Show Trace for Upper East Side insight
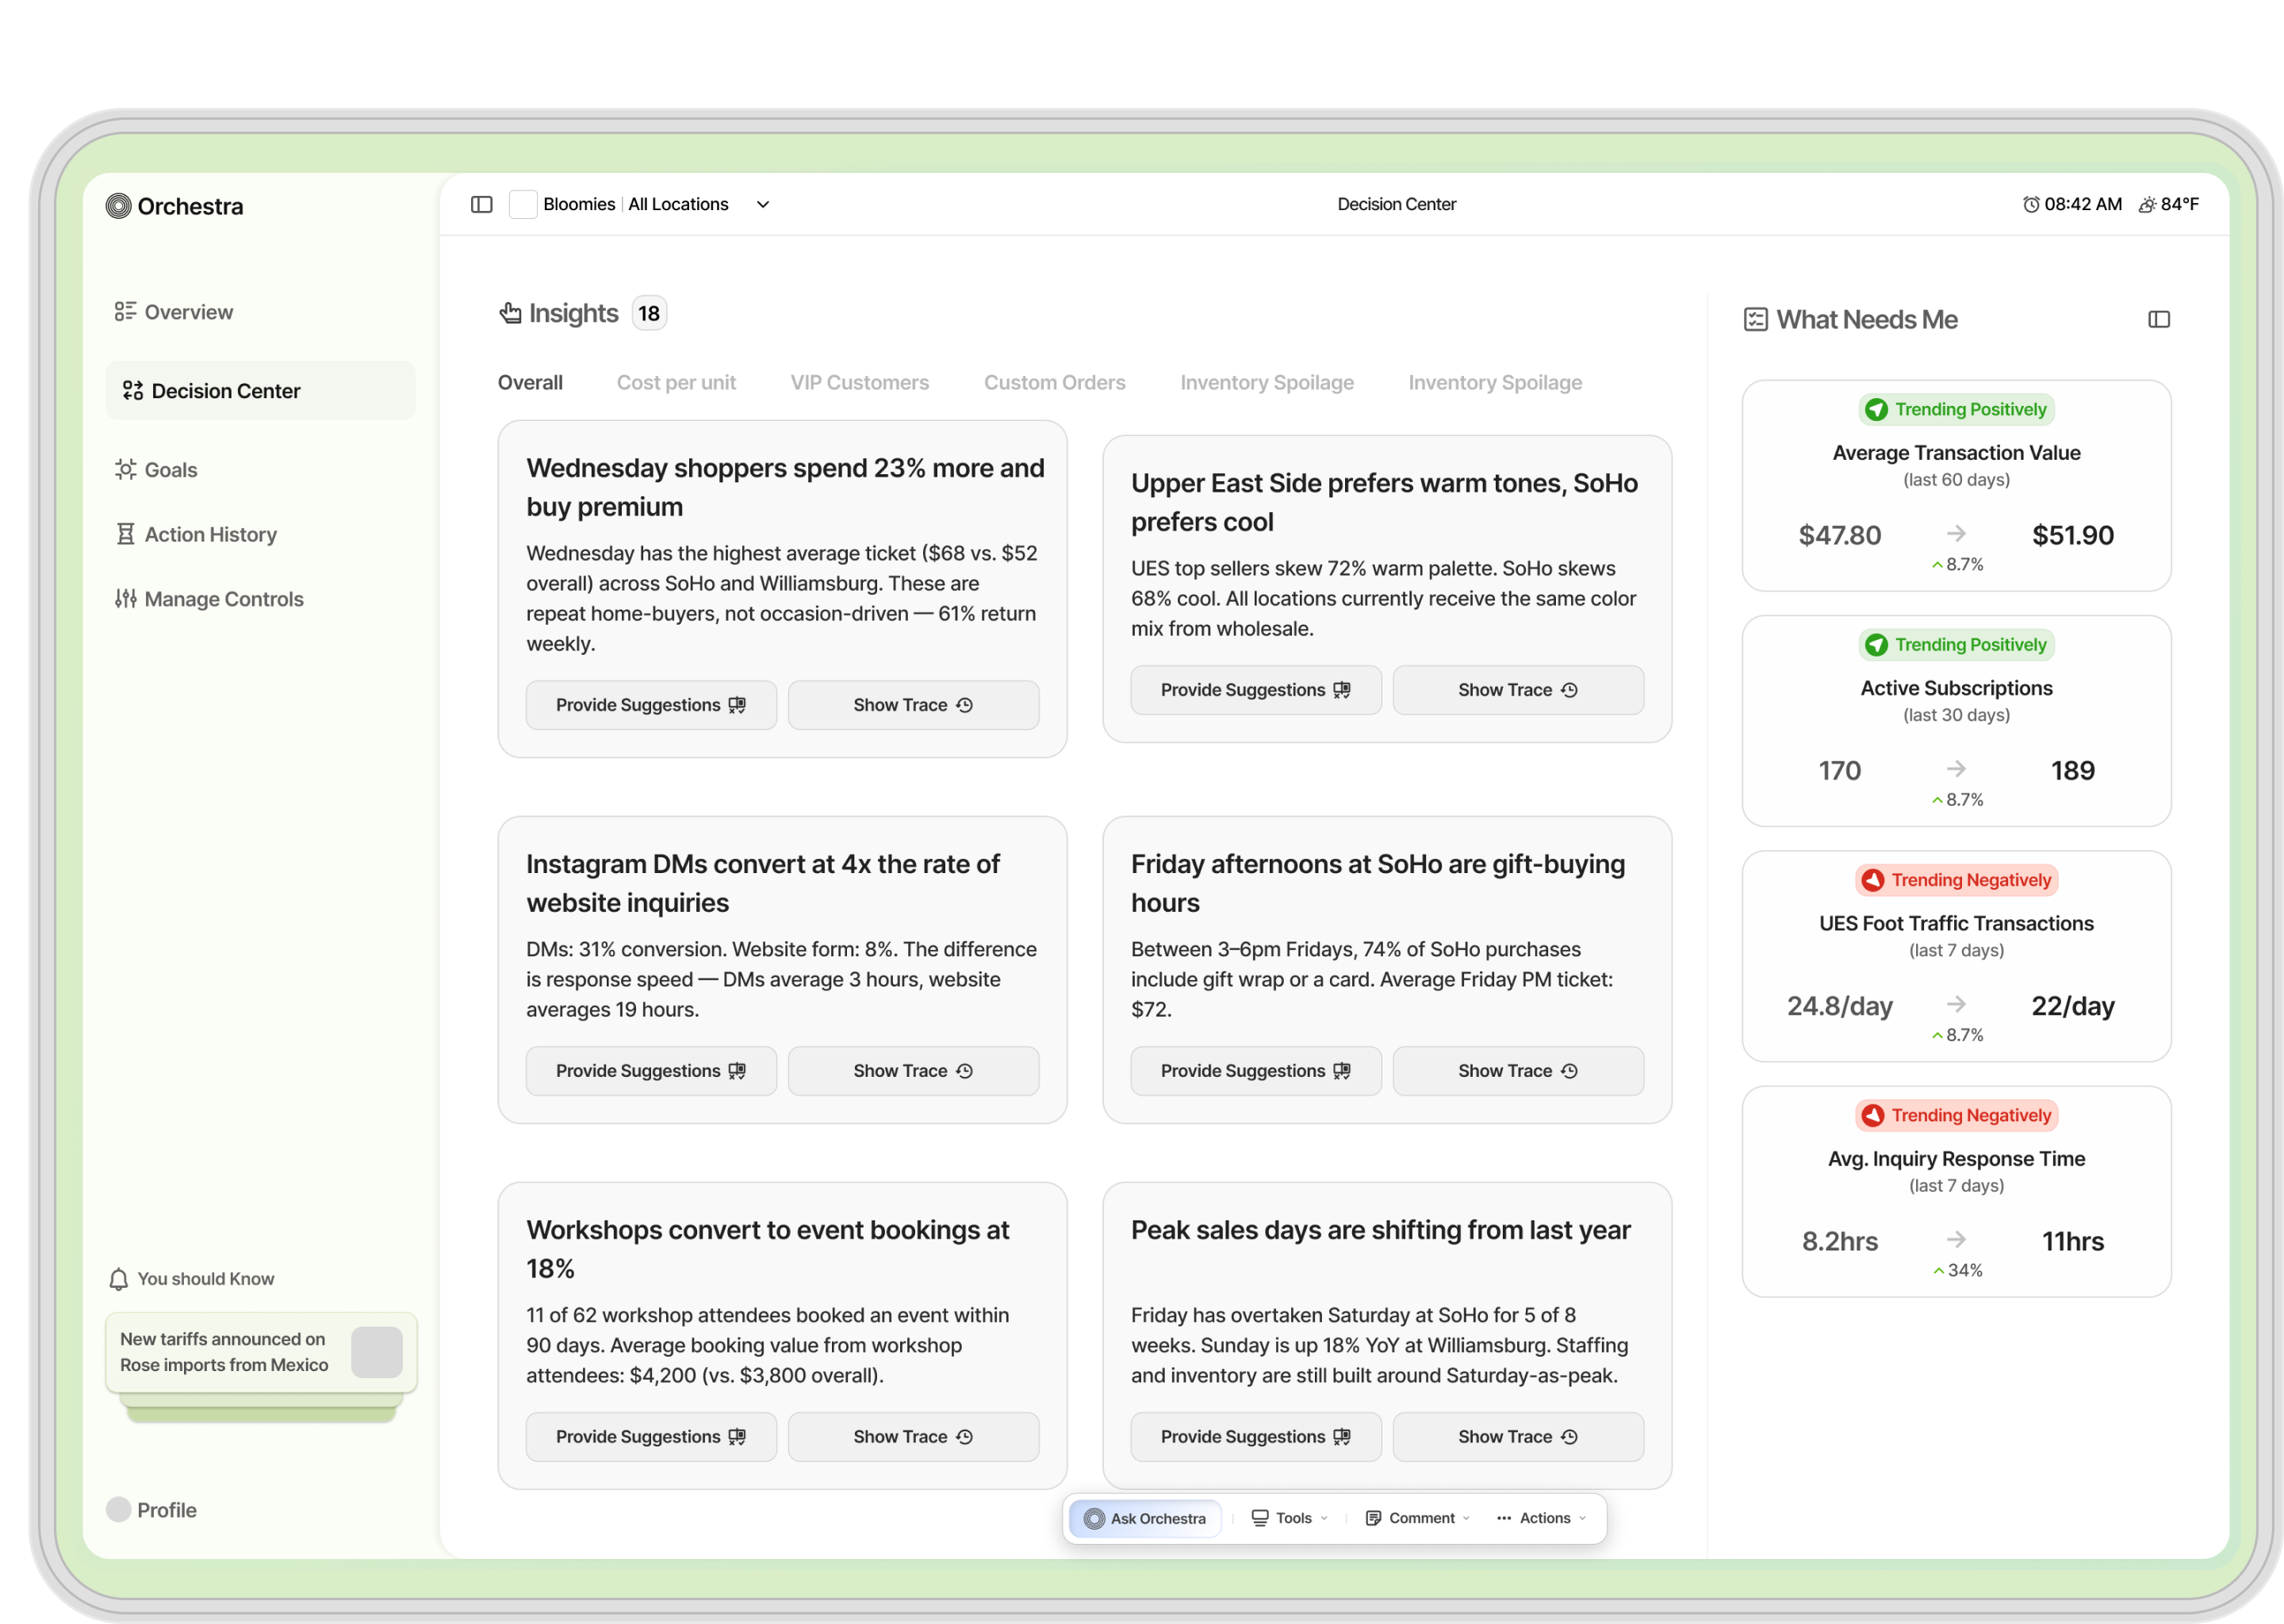2284x1624 pixels. click(1517, 690)
